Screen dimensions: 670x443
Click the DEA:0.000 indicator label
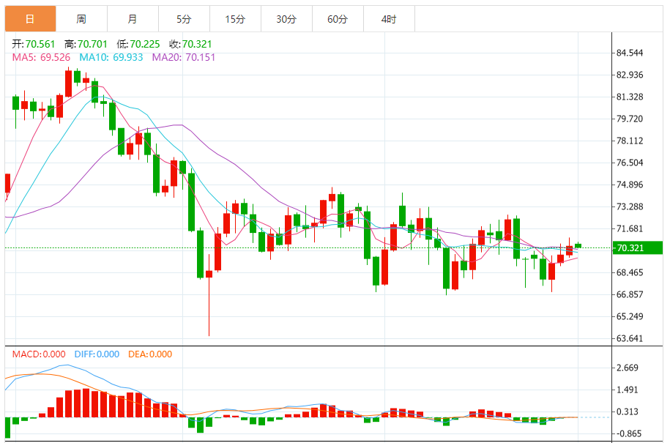[x=150, y=354]
